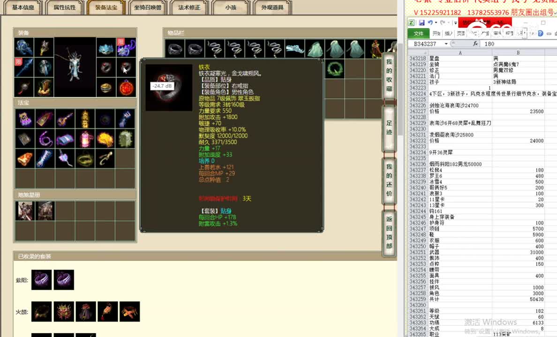Click the Excel save icon
The width and height of the screenshot is (557, 337).
[422, 23]
